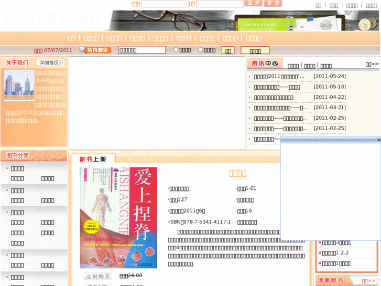Click the date text [2011-05-24]
Viewport: 381px width, 286px height.
point(330,77)
